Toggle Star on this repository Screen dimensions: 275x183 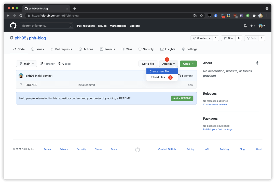click(228, 38)
